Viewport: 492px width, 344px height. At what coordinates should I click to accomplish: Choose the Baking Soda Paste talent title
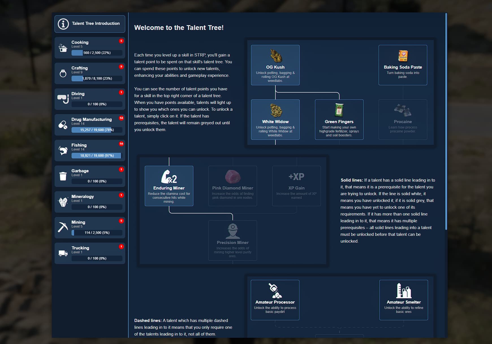coord(403,67)
